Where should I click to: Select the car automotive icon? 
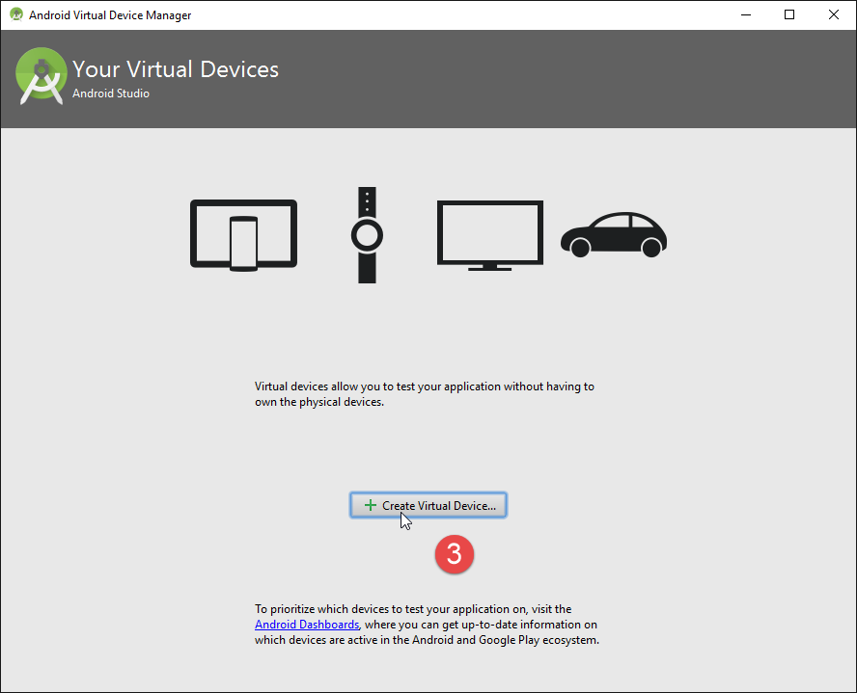tap(614, 234)
